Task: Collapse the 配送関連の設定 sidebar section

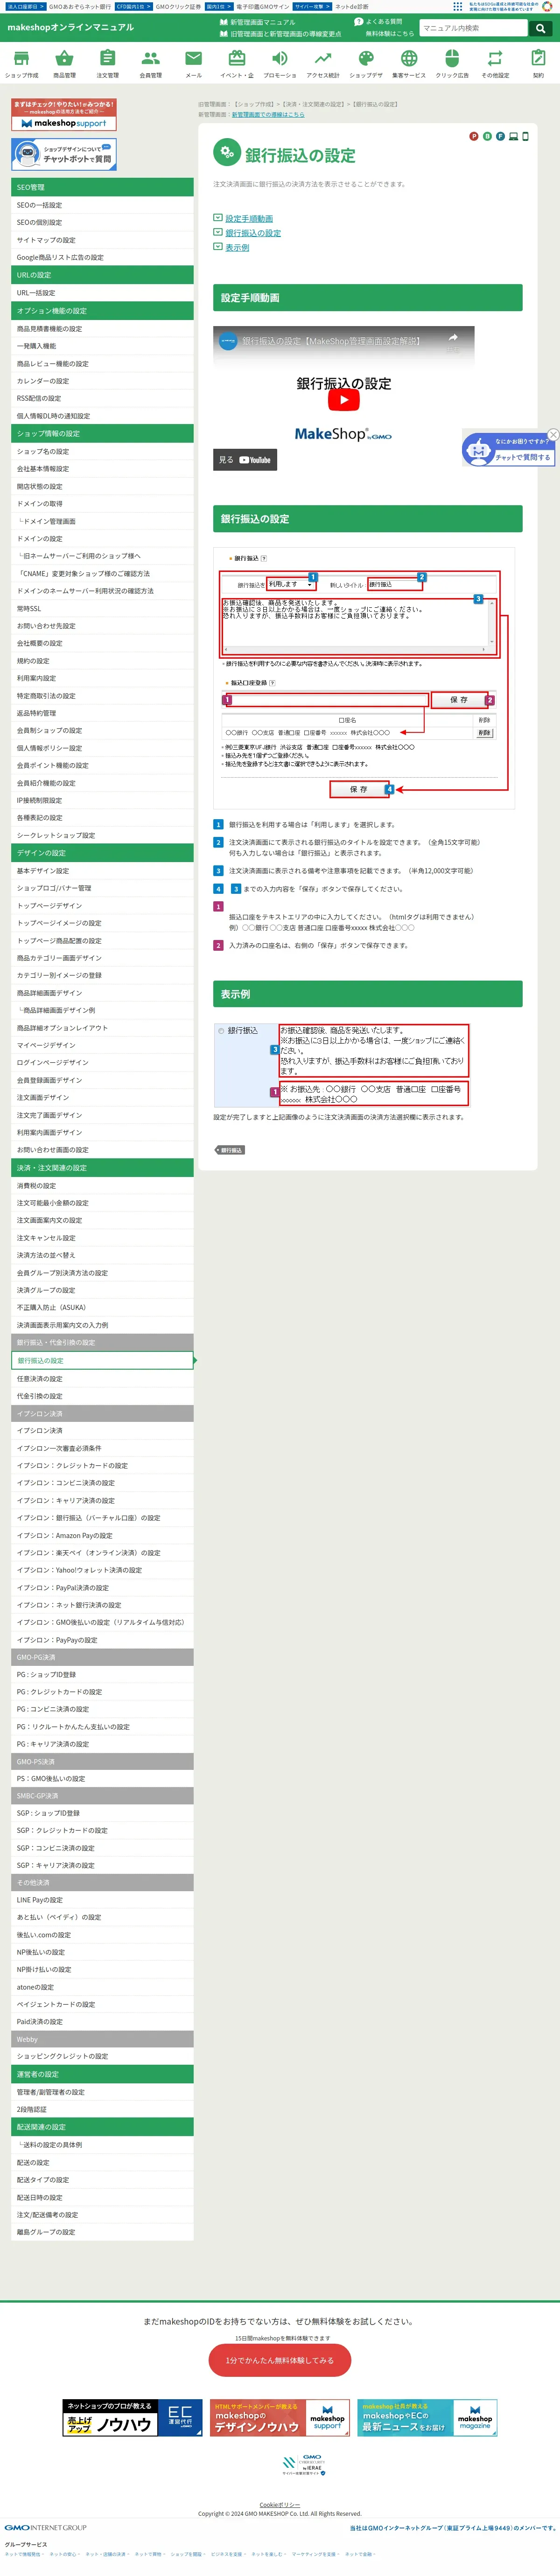Action: click(102, 2127)
